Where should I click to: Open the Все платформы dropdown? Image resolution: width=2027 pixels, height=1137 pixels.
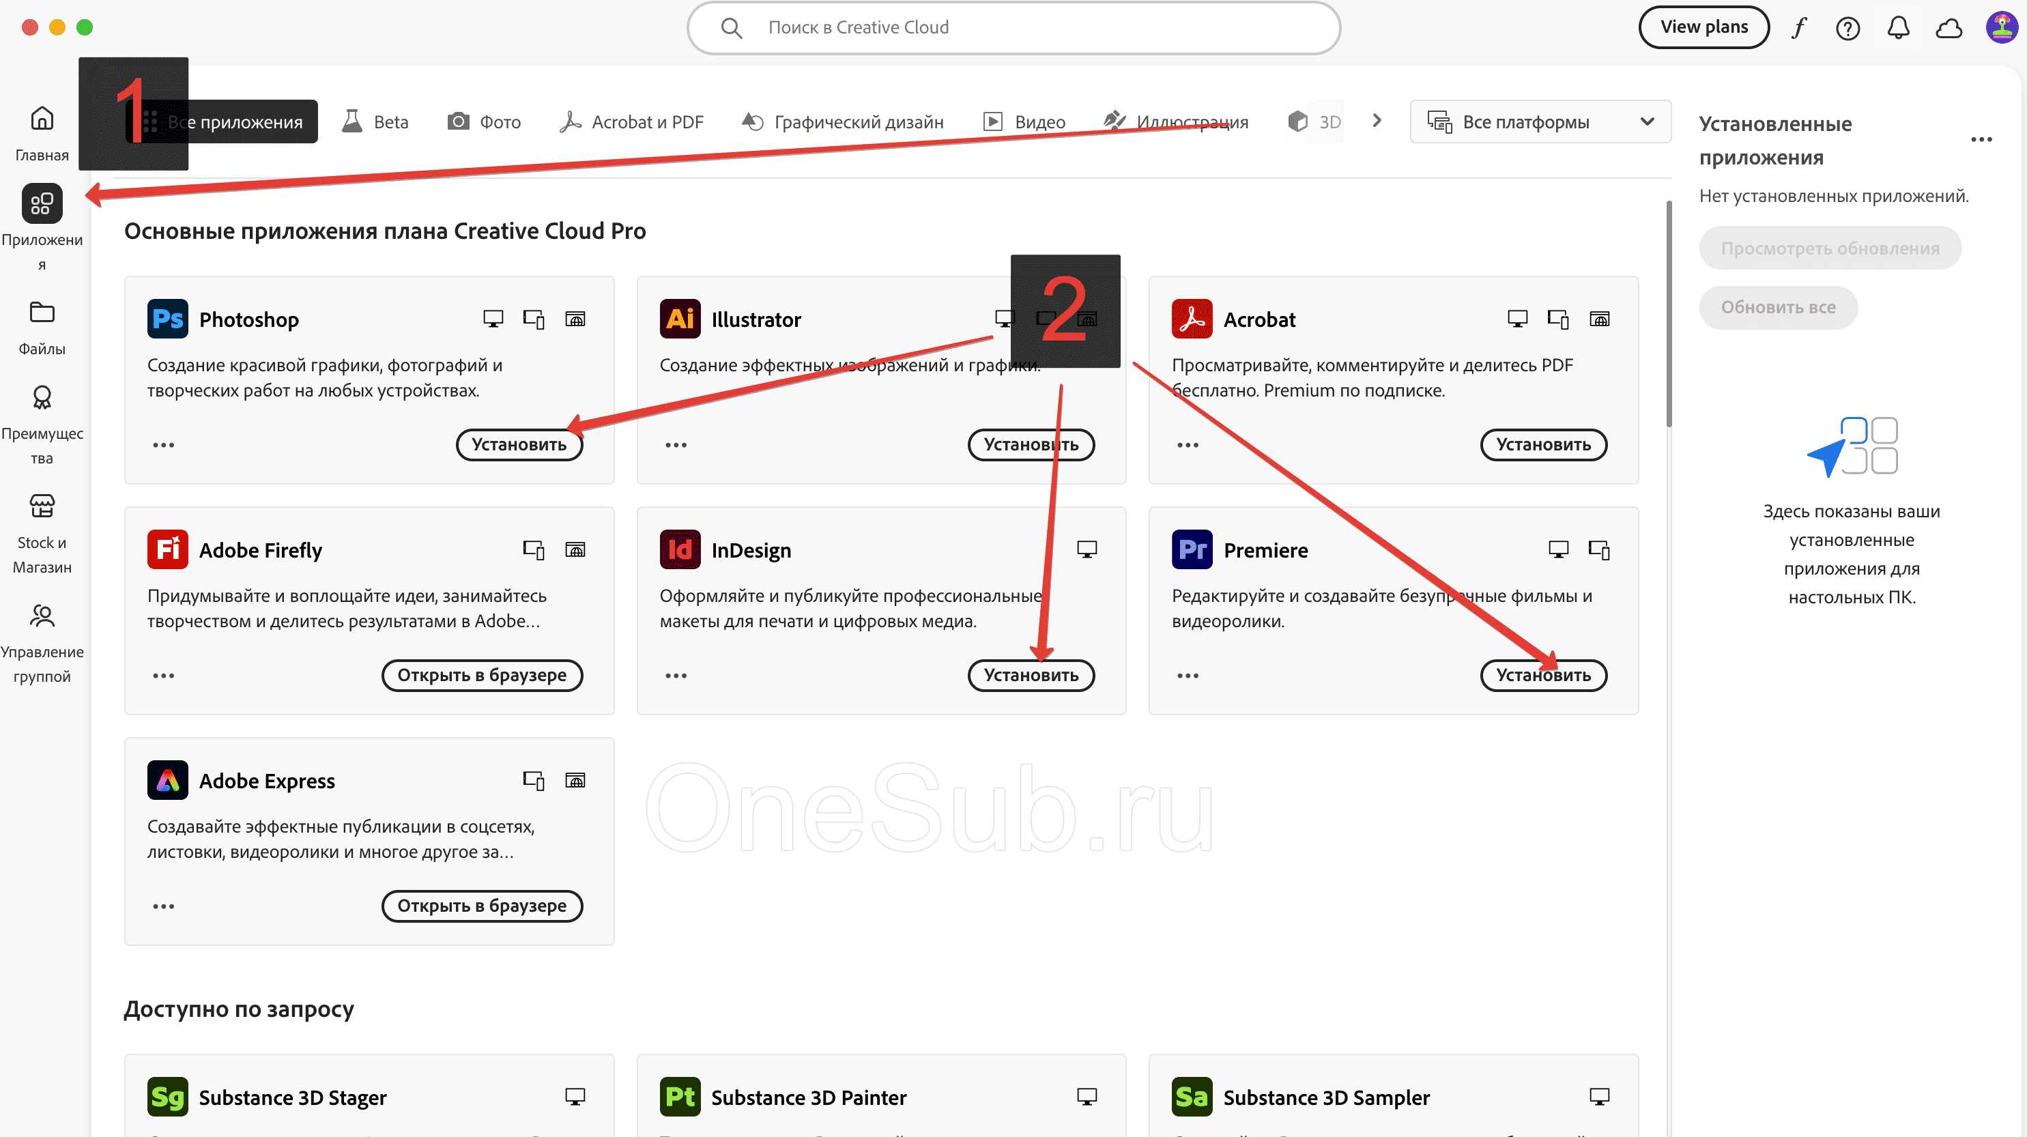click(1539, 121)
